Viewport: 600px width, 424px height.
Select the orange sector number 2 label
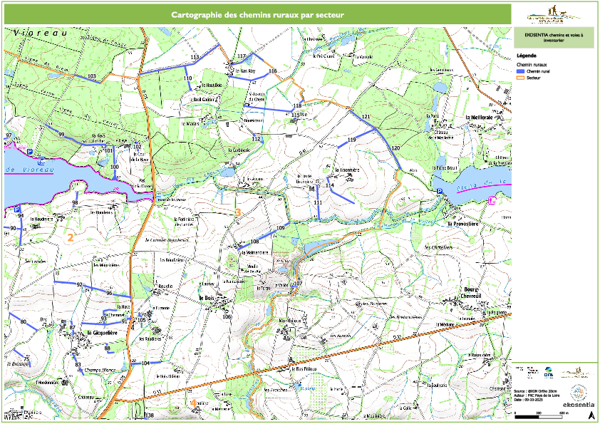point(70,237)
